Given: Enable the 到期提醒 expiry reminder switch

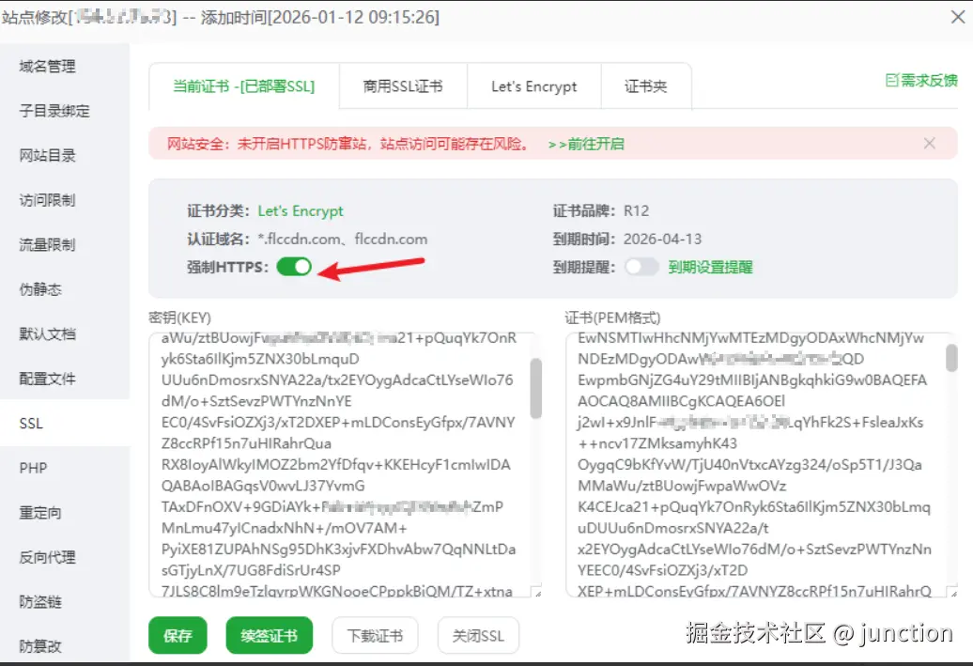Looking at the screenshot, I should pyautogui.click(x=641, y=267).
